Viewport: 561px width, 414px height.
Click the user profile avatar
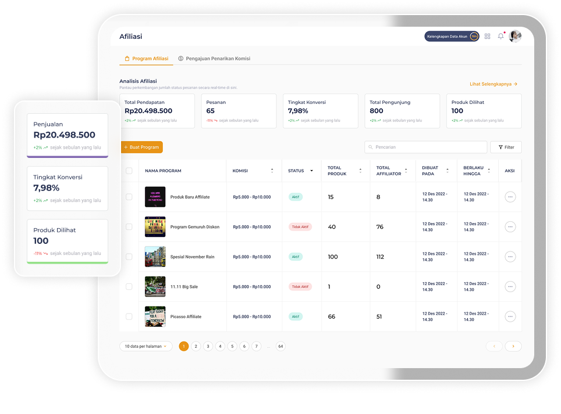[x=515, y=36]
